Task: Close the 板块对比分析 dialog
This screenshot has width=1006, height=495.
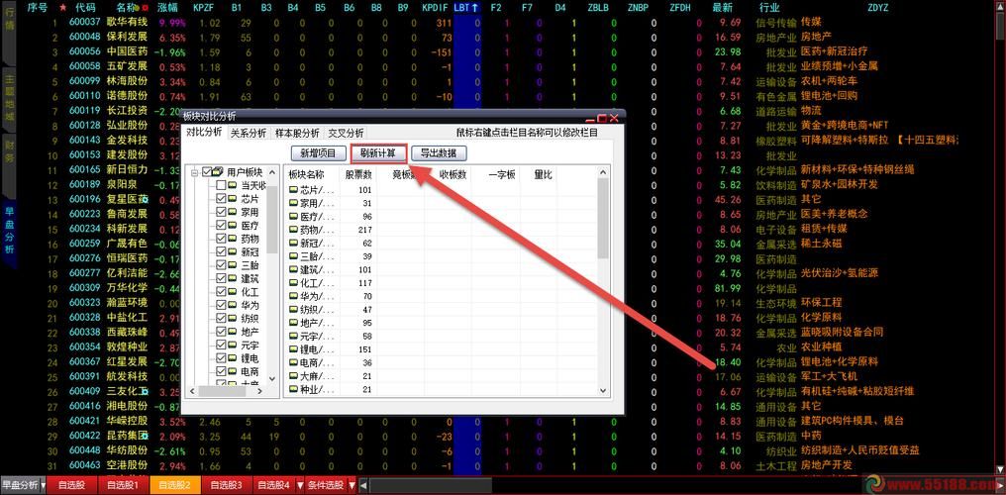Action: [x=614, y=119]
